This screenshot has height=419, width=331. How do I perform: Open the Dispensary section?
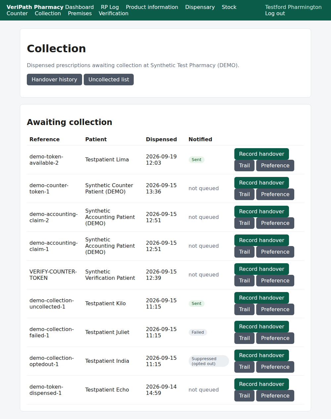[x=200, y=7]
